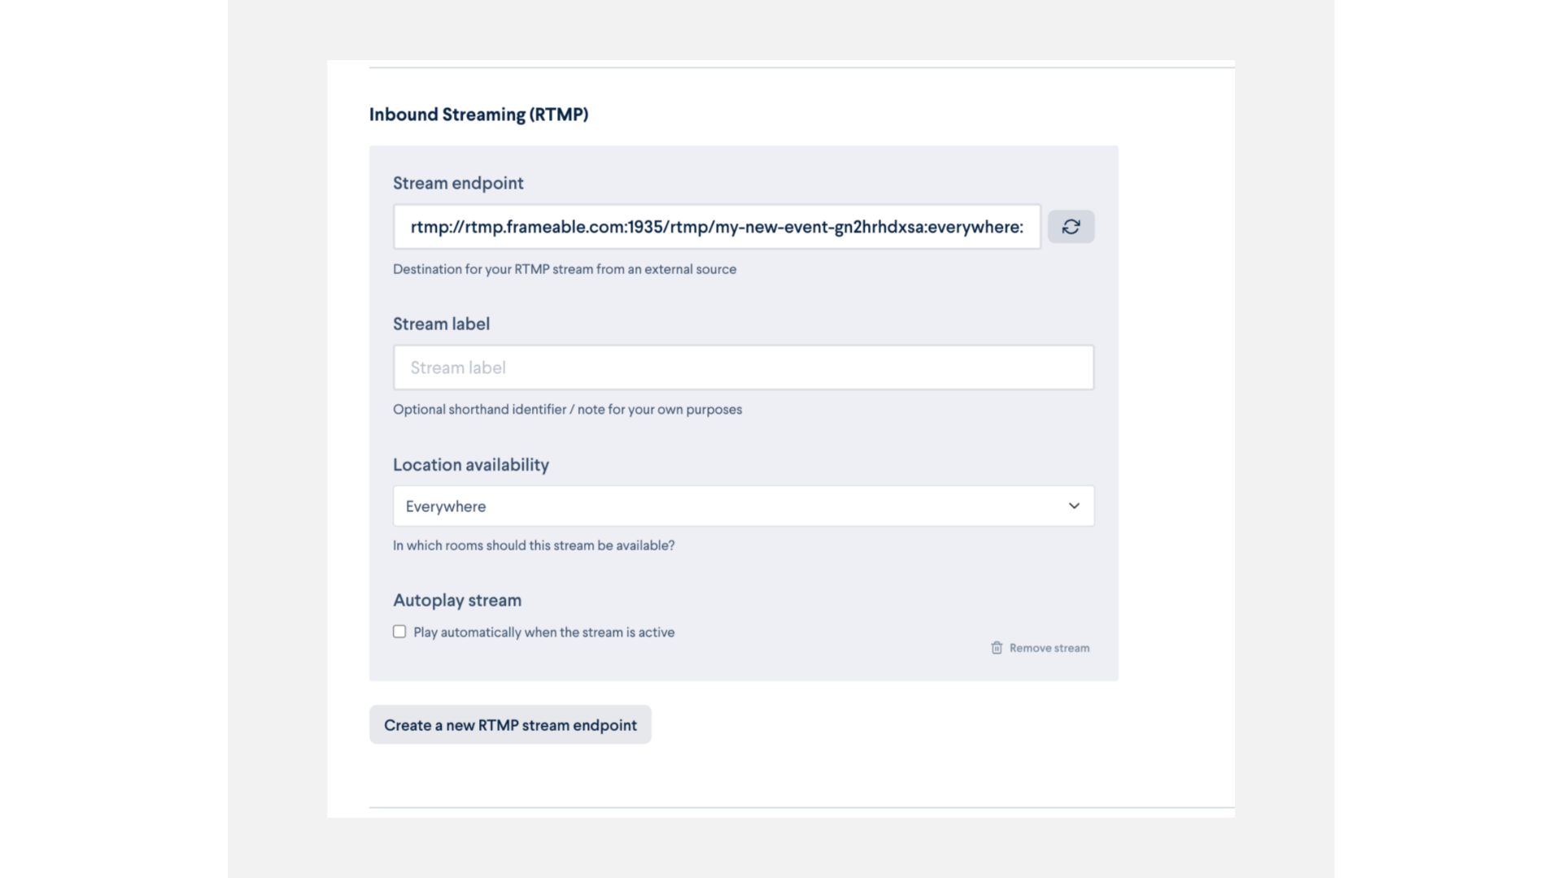Click the chevron arrow in the Everywhere selector
This screenshot has height=878, width=1562.
click(x=1074, y=506)
